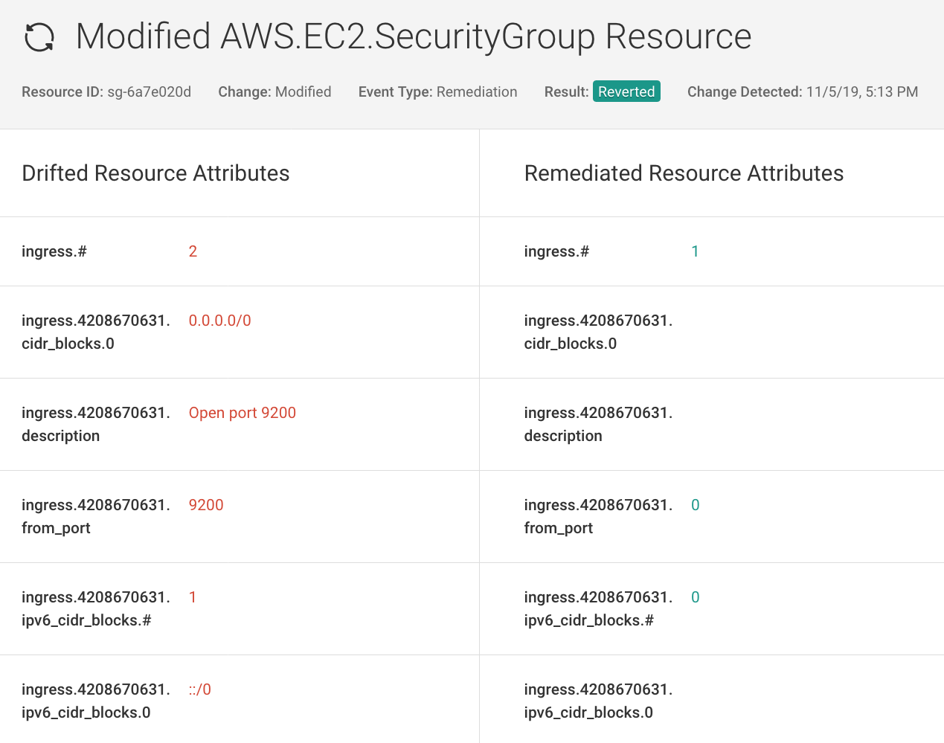Viewport: 944px width, 743px height.
Task: Click remediated from_port value 0
Action: (696, 505)
